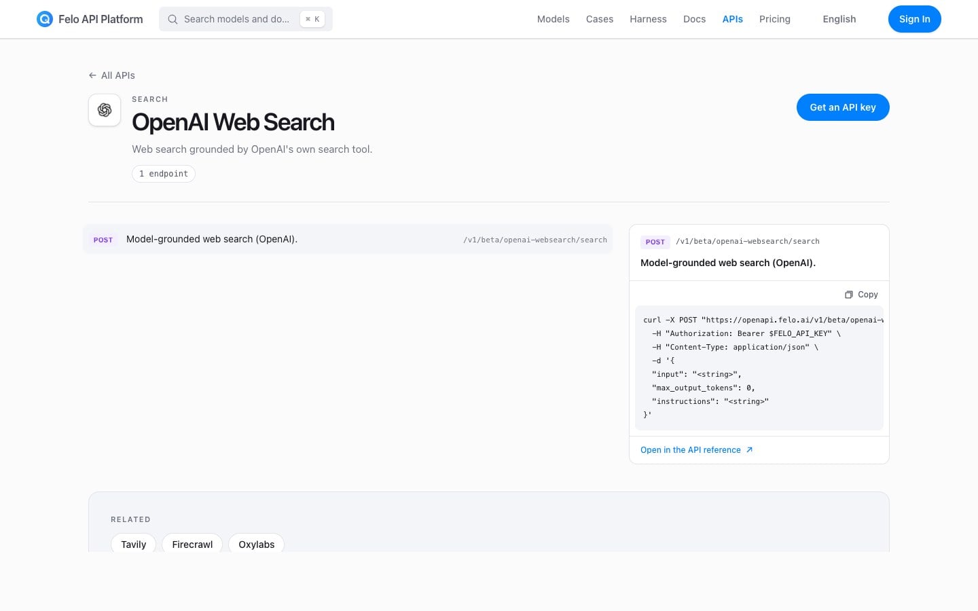Click the OpenAI Web Search heading

(233, 122)
